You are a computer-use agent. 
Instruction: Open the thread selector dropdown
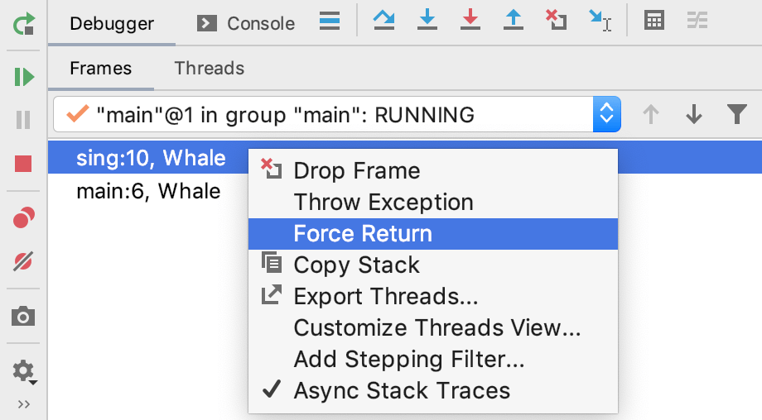click(606, 114)
